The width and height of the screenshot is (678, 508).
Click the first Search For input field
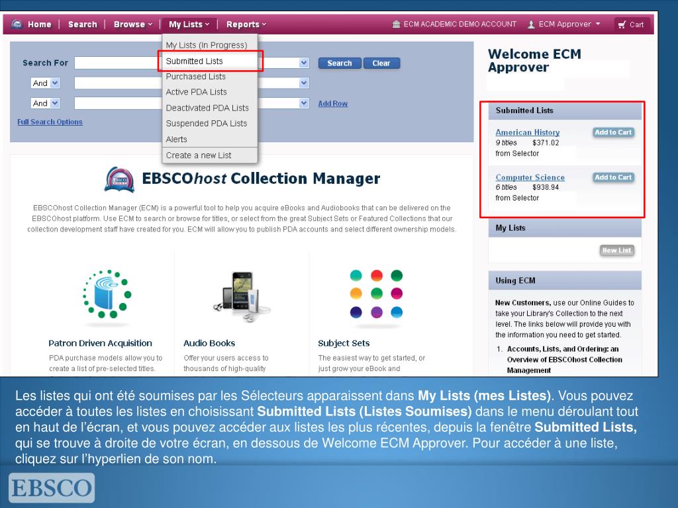click(x=118, y=63)
